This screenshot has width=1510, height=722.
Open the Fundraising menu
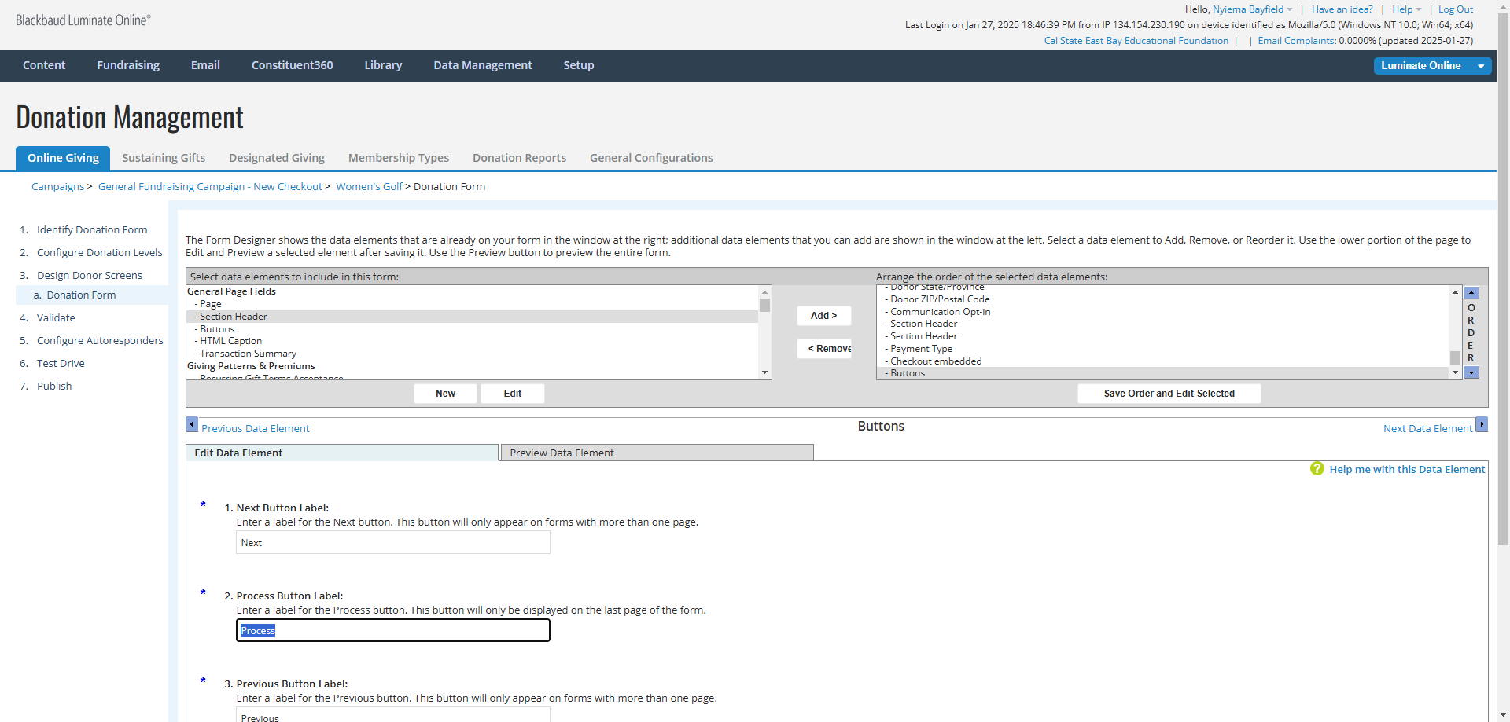click(128, 65)
